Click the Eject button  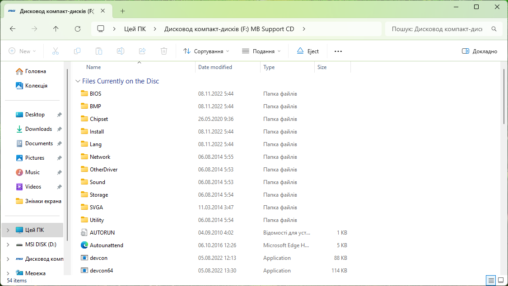point(308,51)
